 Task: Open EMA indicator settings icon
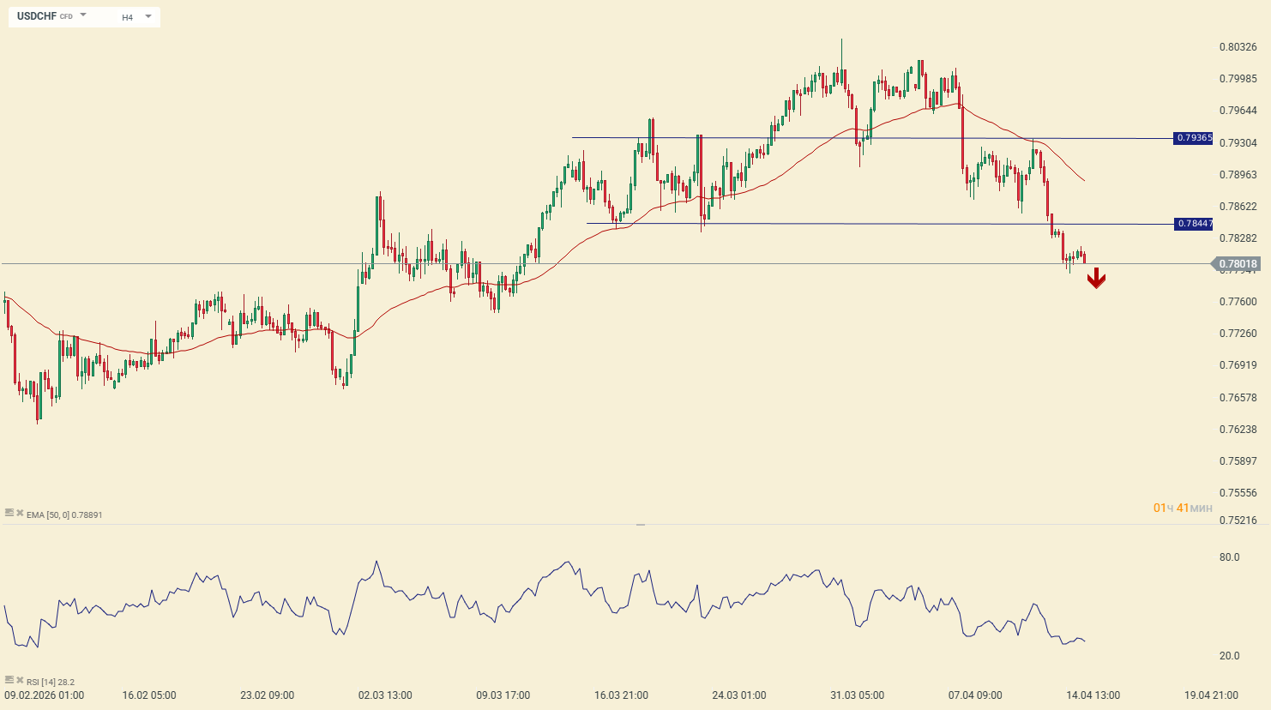pos(9,512)
